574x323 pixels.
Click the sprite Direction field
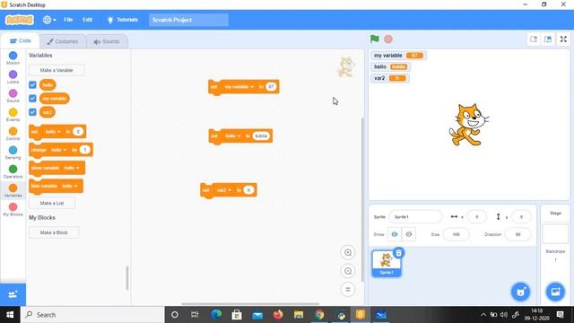tap(517, 234)
